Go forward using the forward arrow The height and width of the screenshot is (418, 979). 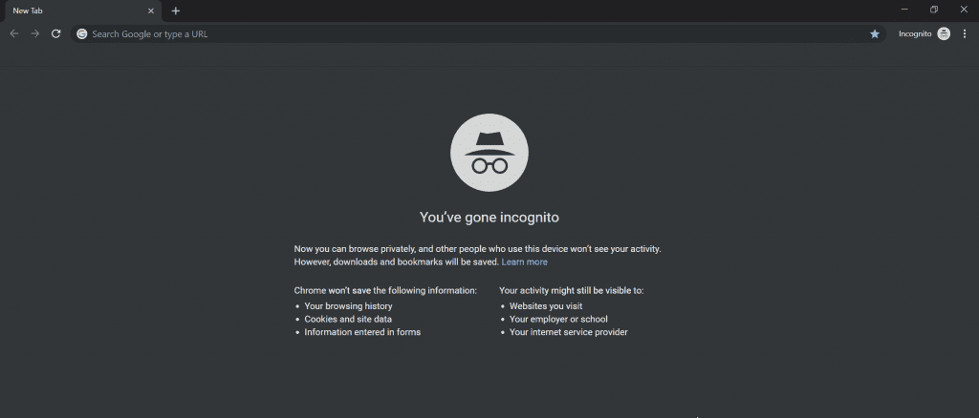coord(35,33)
